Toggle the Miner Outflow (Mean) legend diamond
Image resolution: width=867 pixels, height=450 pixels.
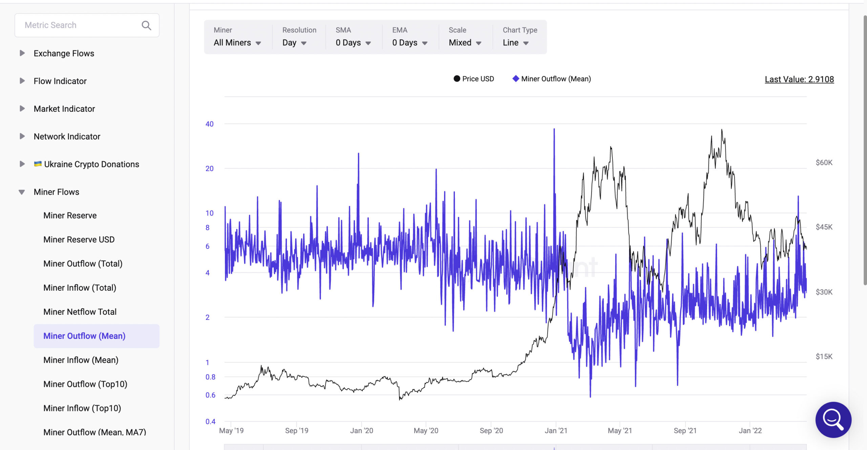click(x=515, y=79)
